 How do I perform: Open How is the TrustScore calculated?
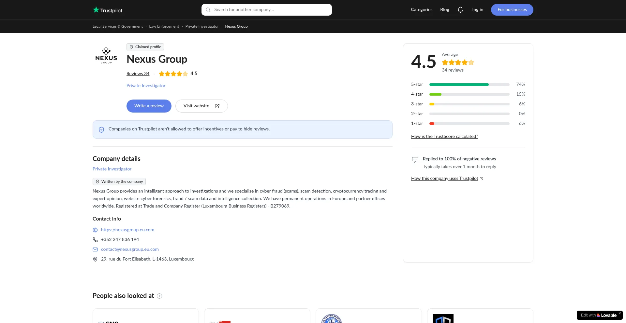pos(444,136)
